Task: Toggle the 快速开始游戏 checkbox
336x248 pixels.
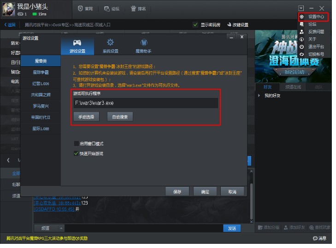Action: coord(76,153)
